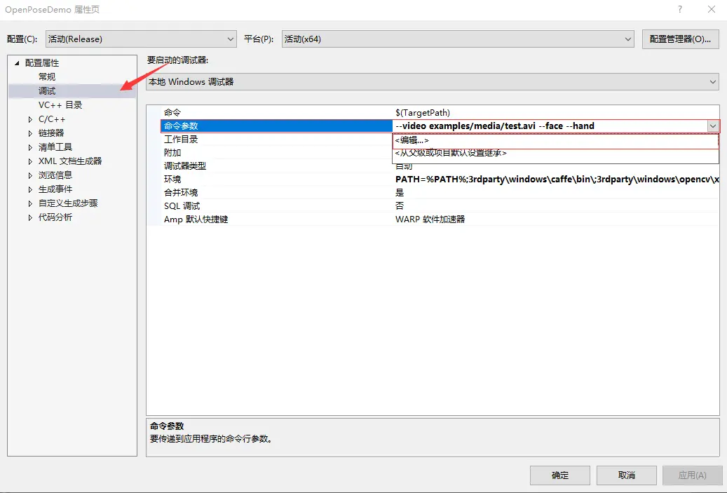Choose <从父级或项目默认设置继承> option
Screen dimensions: 727x493
point(555,153)
